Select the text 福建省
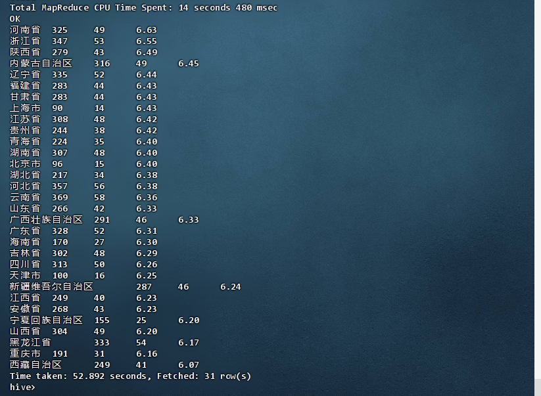Screen dimensions: 541x396 point(25,85)
